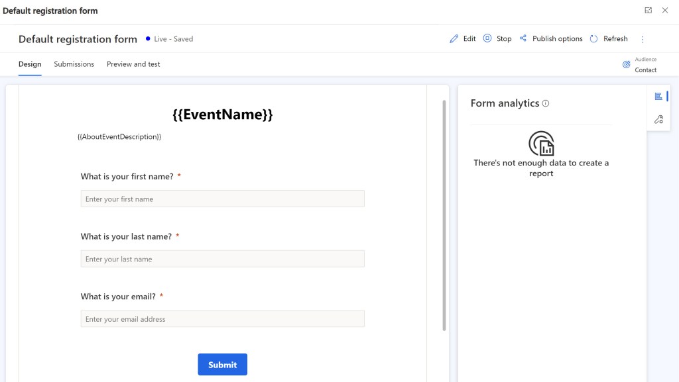Viewport: 679px width, 382px height.
Task: Open the Preview and test tab
Action: (133, 64)
